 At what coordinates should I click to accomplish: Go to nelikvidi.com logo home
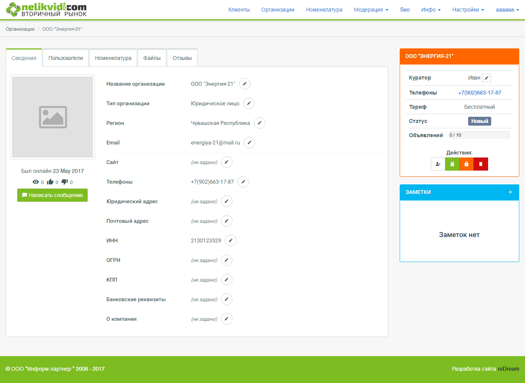pos(46,10)
